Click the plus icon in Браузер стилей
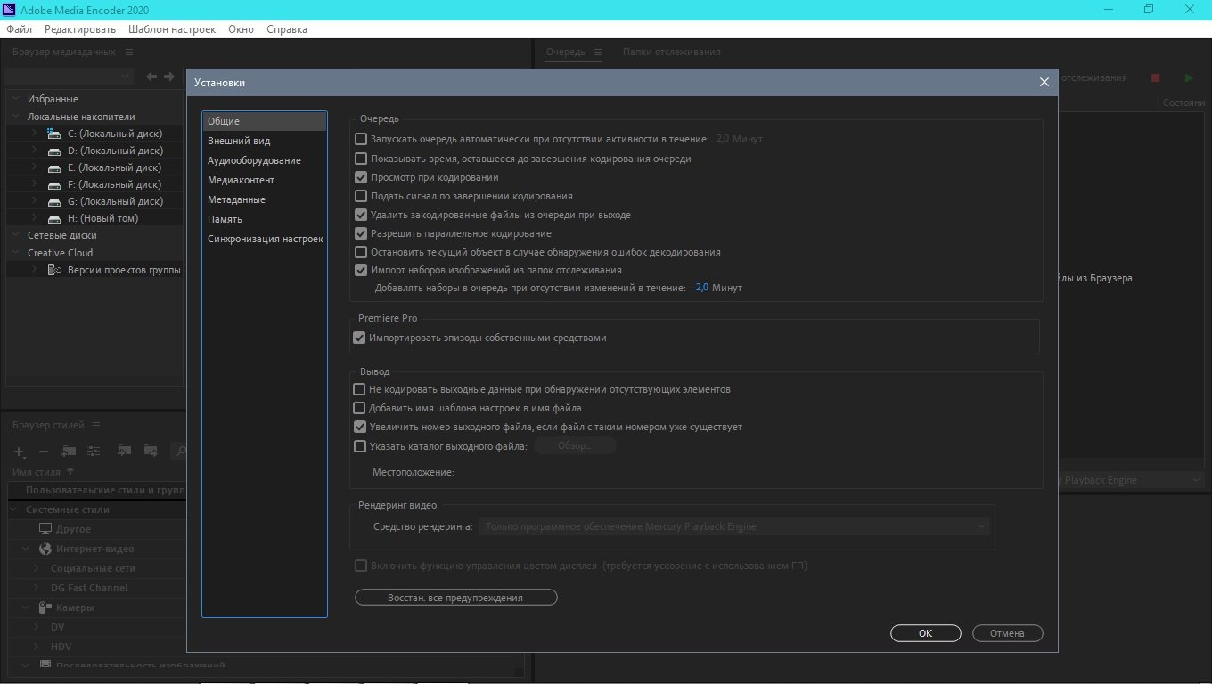 coord(20,452)
